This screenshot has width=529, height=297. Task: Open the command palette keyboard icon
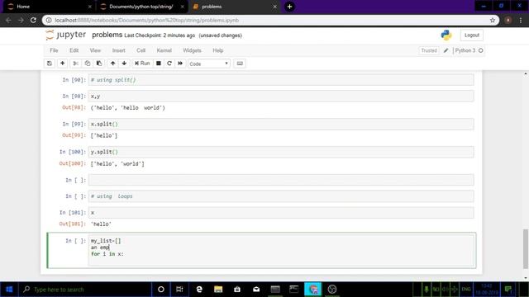click(x=240, y=64)
